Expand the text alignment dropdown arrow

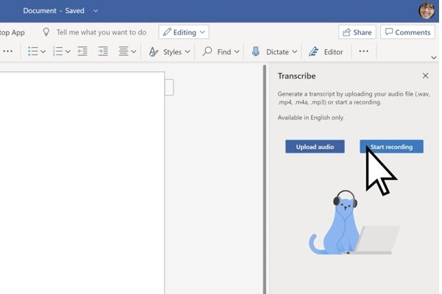135,51
